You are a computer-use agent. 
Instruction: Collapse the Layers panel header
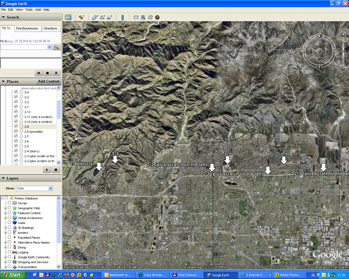[x=31, y=178]
